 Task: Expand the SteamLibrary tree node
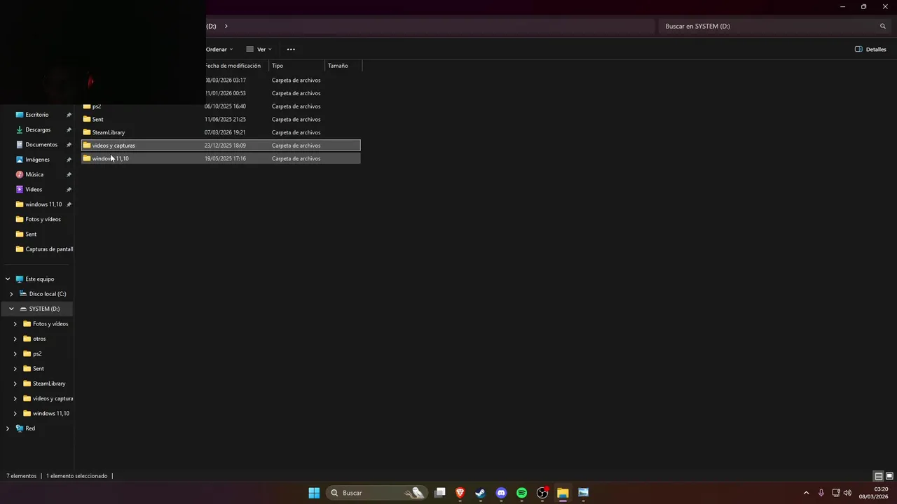coord(15,384)
